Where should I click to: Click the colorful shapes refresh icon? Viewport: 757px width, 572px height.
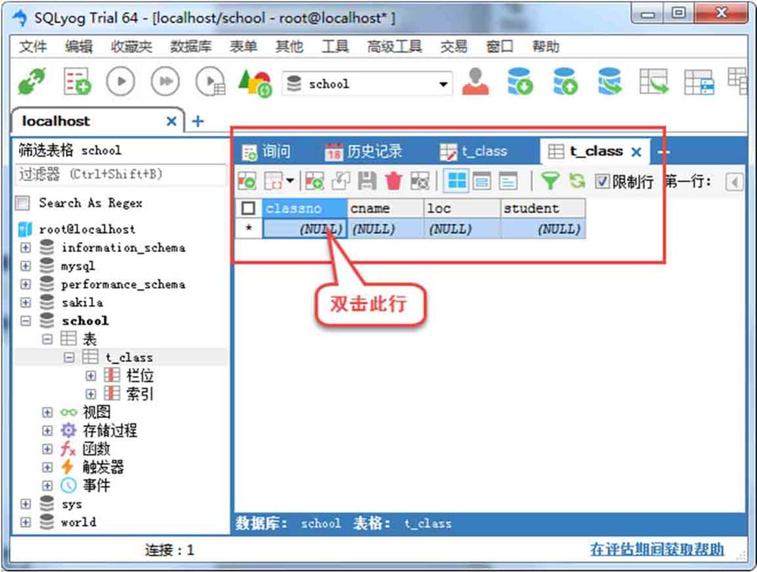(255, 83)
